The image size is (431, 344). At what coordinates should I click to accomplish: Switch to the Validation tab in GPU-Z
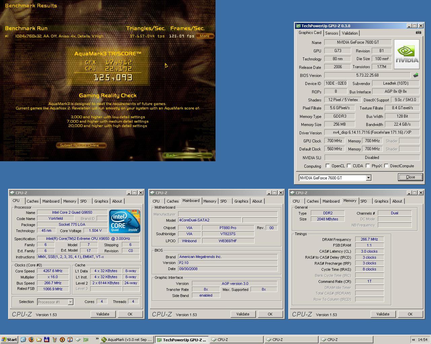pos(350,33)
